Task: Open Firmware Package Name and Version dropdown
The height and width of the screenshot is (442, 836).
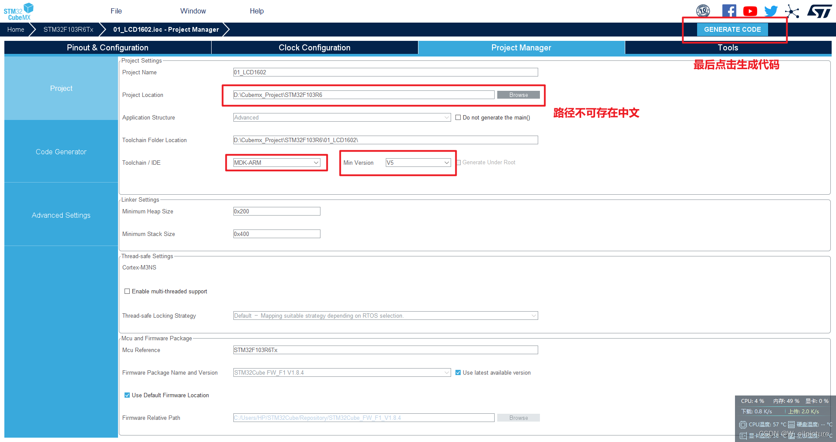Action: [342, 372]
